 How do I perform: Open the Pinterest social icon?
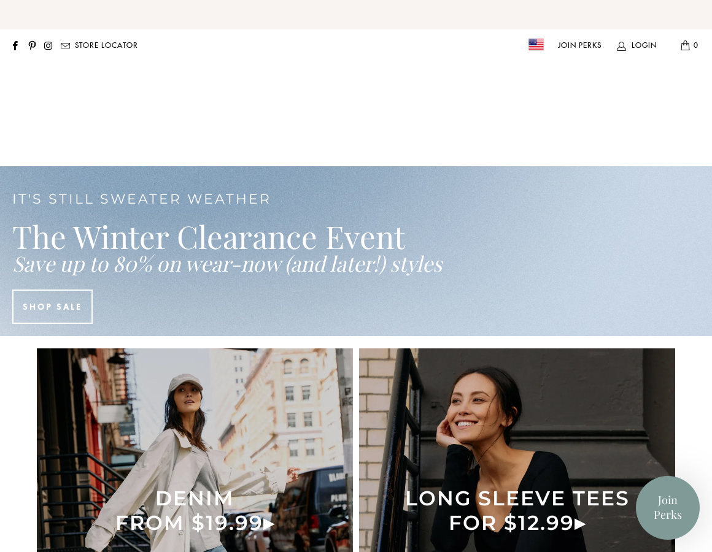32,45
